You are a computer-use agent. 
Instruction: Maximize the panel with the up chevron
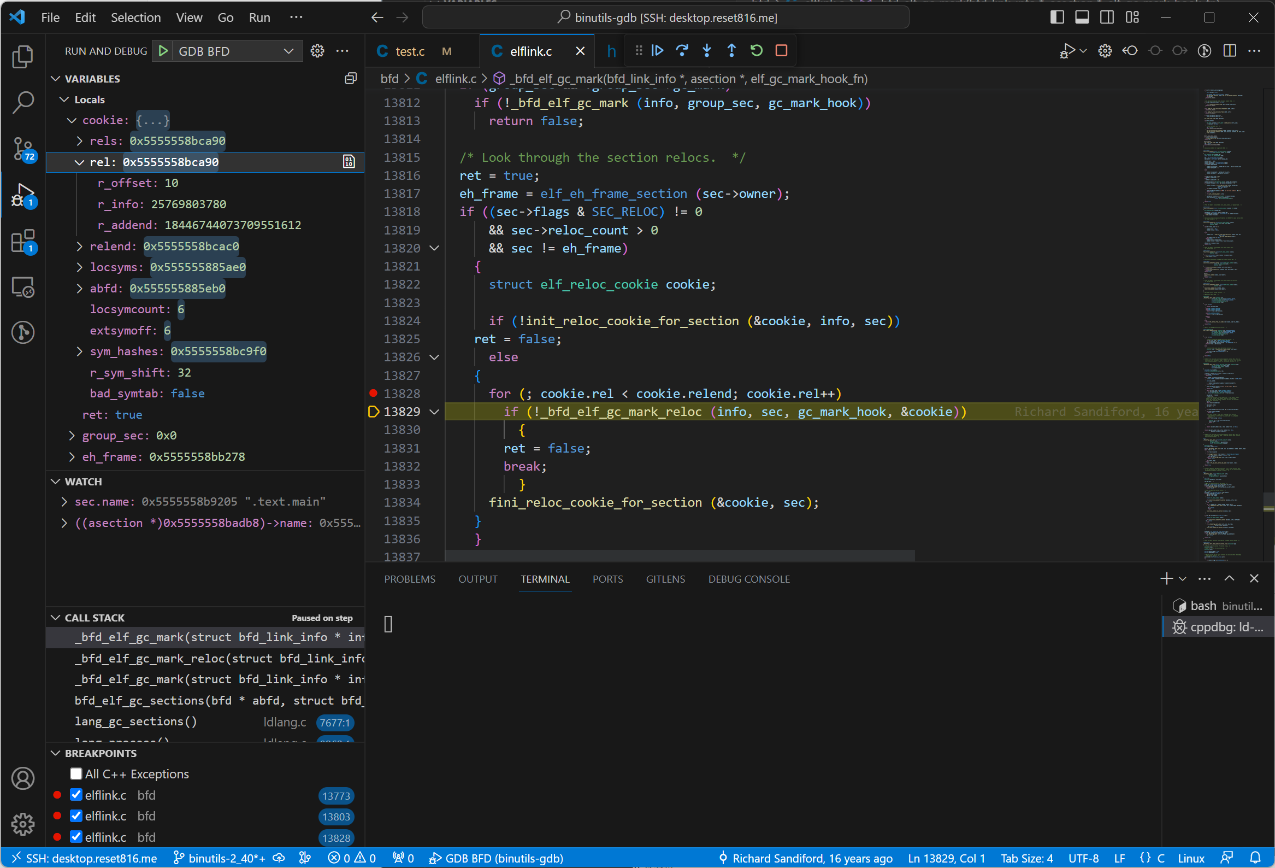(x=1230, y=579)
